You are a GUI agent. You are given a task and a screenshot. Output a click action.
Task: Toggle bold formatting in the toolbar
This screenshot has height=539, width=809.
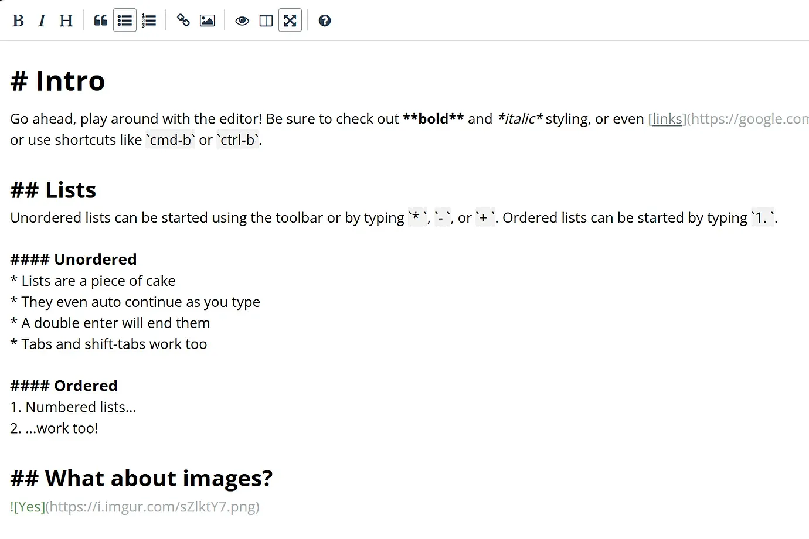click(x=18, y=20)
